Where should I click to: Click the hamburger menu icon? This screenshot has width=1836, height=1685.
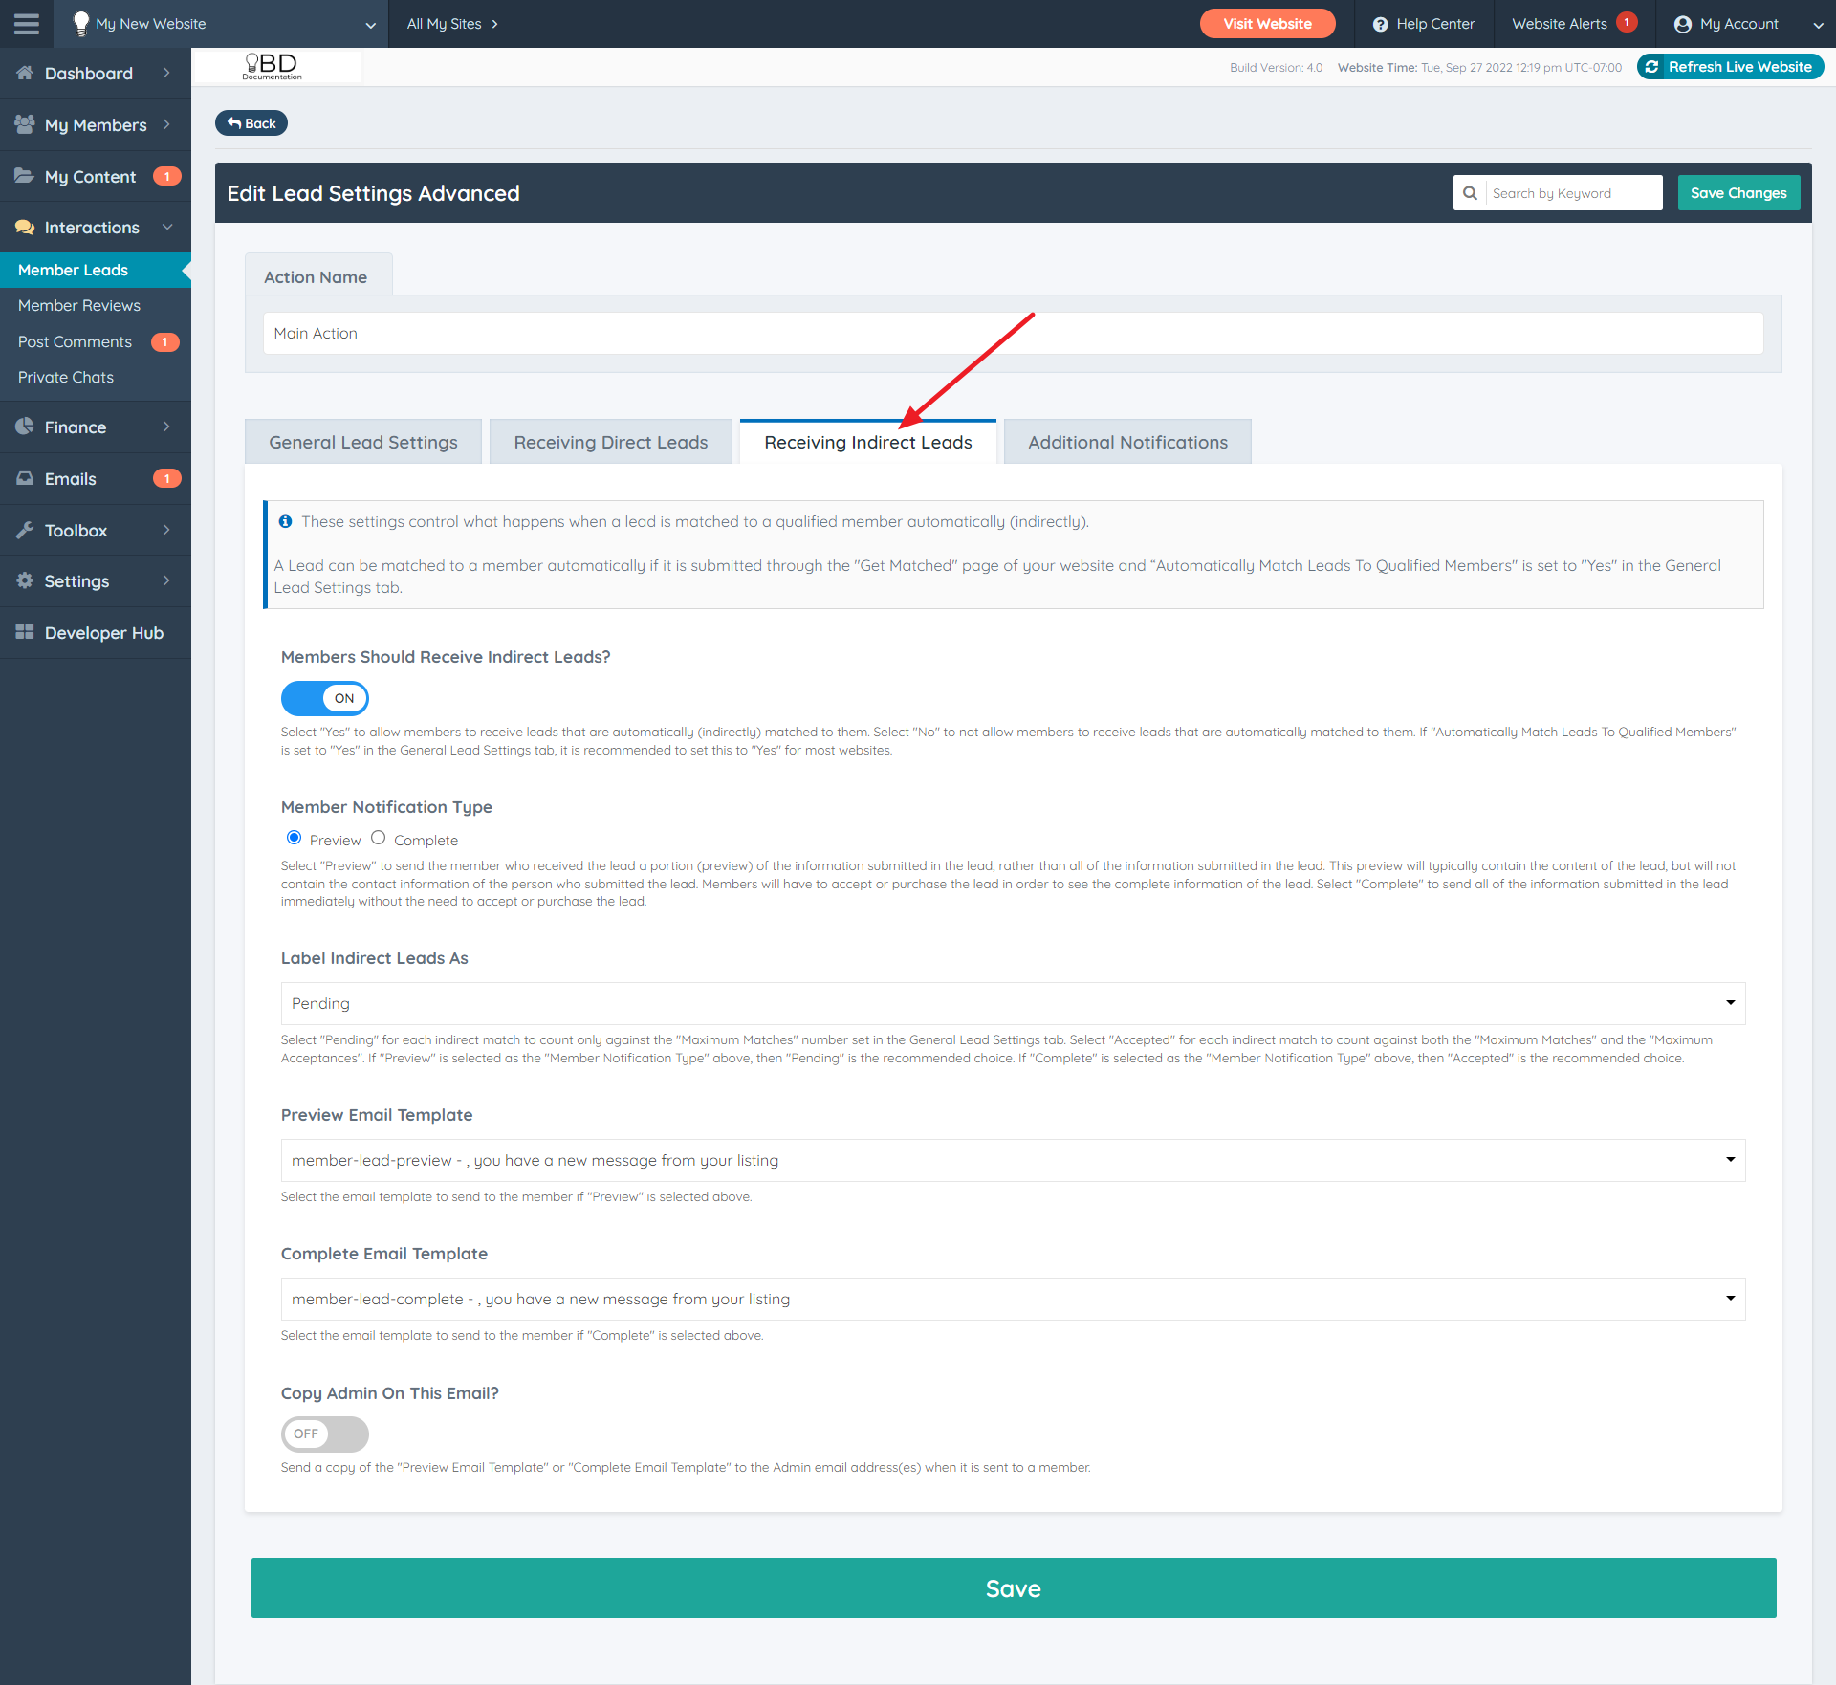27,24
